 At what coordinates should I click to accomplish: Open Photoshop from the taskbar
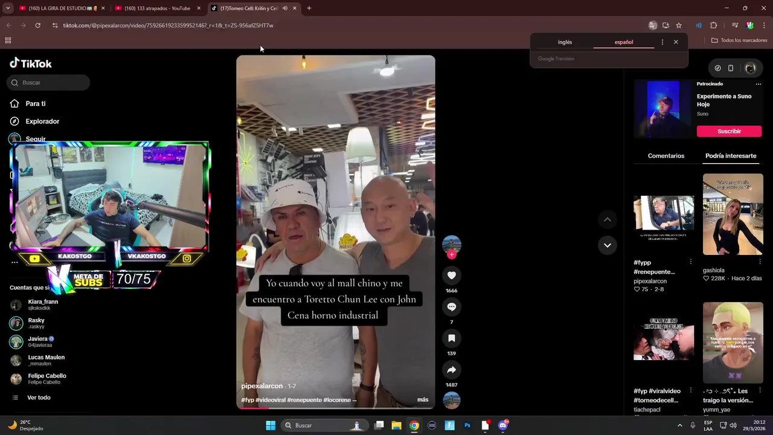pos(467,425)
